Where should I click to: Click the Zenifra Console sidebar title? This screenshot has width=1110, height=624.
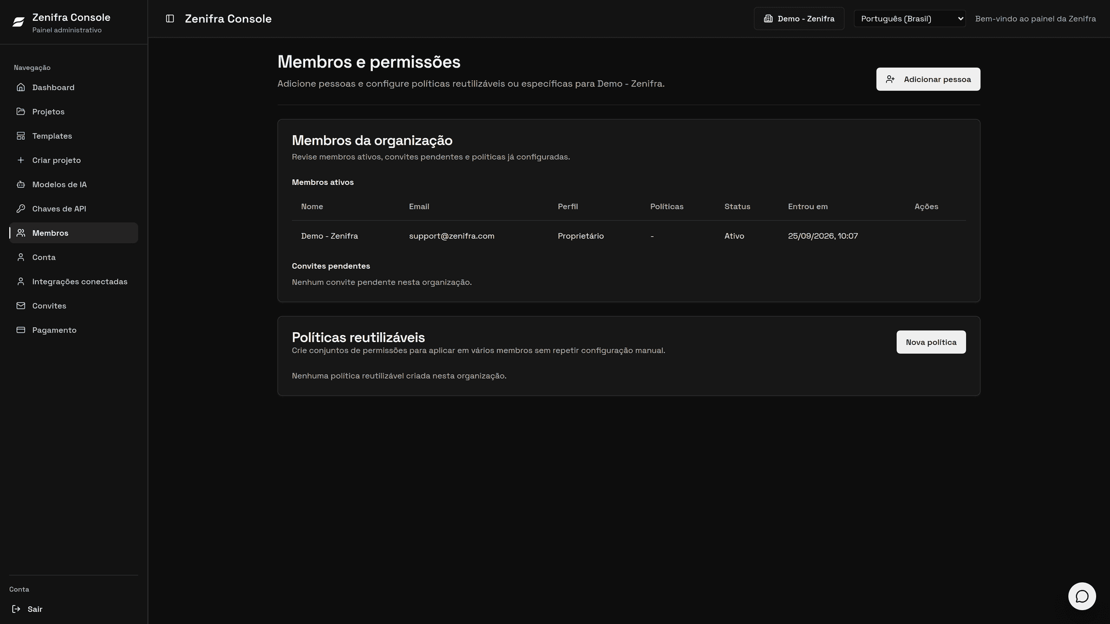[71, 17]
